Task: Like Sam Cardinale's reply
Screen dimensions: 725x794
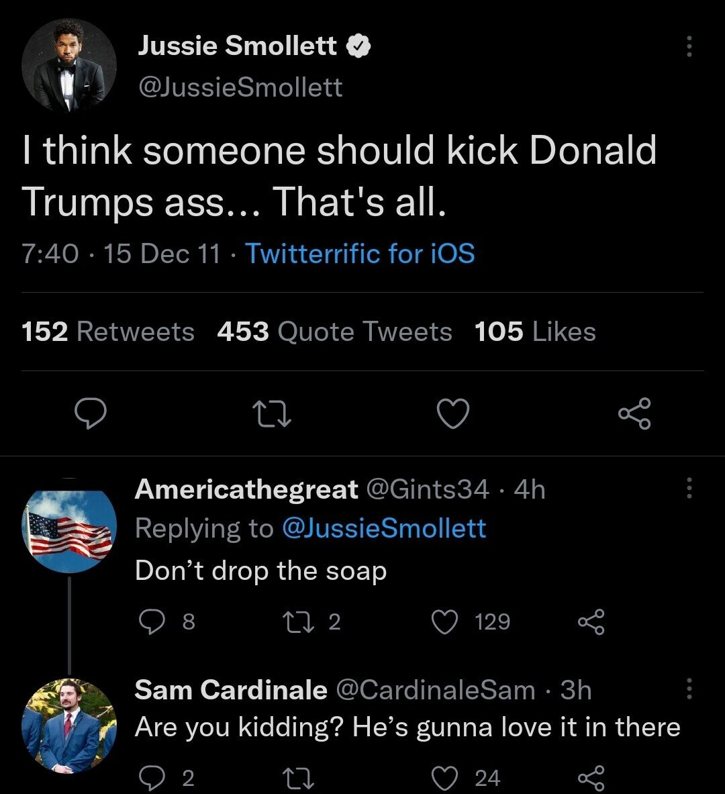Action: (442, 778)
